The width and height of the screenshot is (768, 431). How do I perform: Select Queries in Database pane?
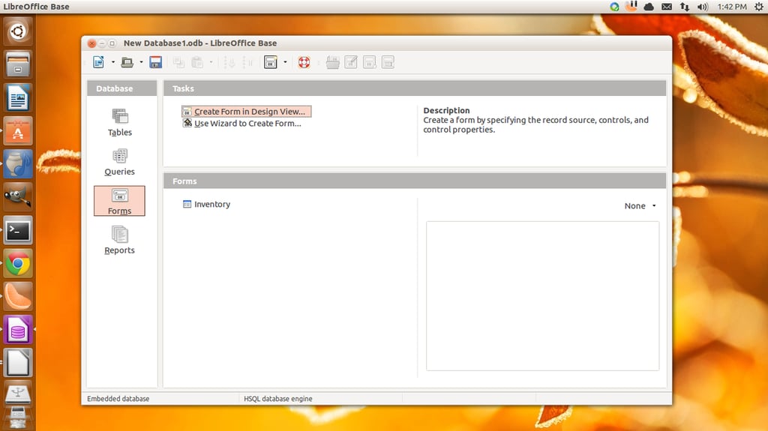pos(119,162)
